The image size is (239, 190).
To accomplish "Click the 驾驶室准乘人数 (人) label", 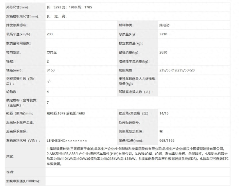I will 136,92.
